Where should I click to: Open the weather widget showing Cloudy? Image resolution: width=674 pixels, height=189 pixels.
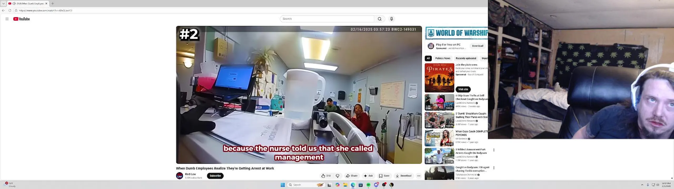point(10,185)
